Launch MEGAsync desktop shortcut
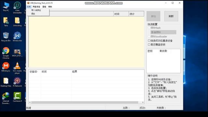208x117 pixels. (6, 67)
